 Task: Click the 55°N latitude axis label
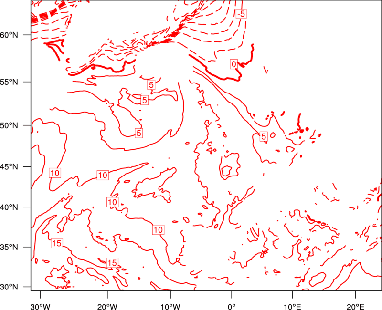9,82
